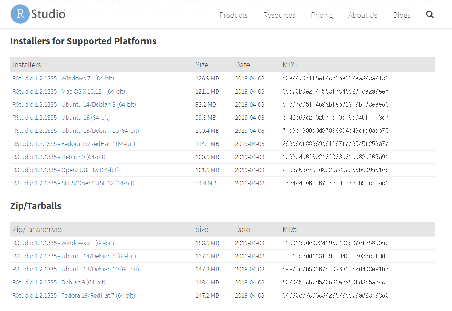Select MD5 hash starting f1e013ad
Screen dimensions: 452x311
(x=336, y=243)
